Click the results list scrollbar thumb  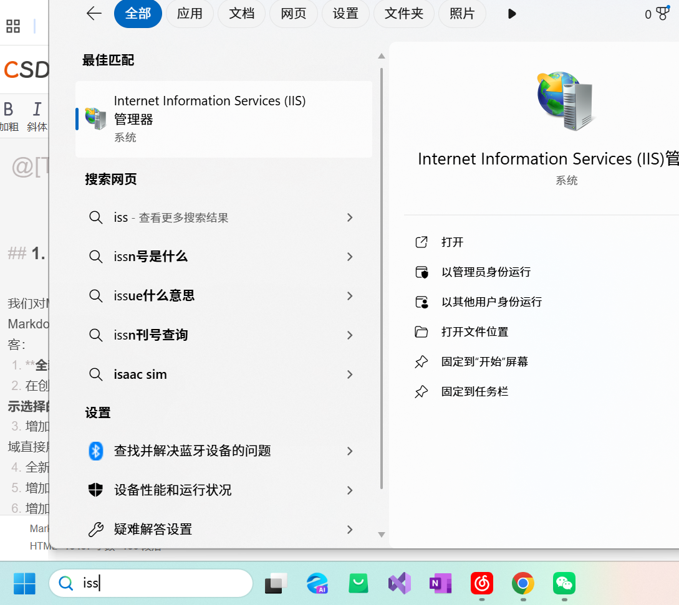pyautogui.click(x=382, y=278)
